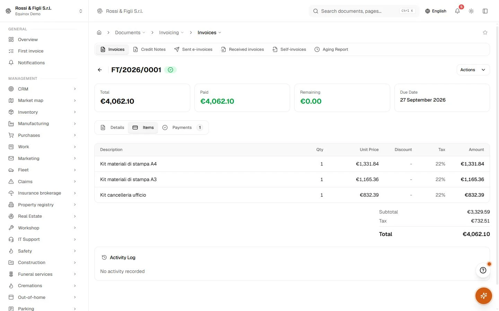499x311 pixels.
Task: Click the Workshop wrench icon
Action: coord(11,228)
